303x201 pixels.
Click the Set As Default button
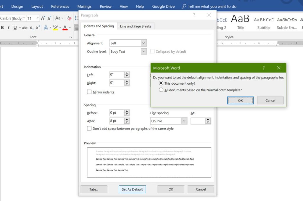[x=132, y=189]
